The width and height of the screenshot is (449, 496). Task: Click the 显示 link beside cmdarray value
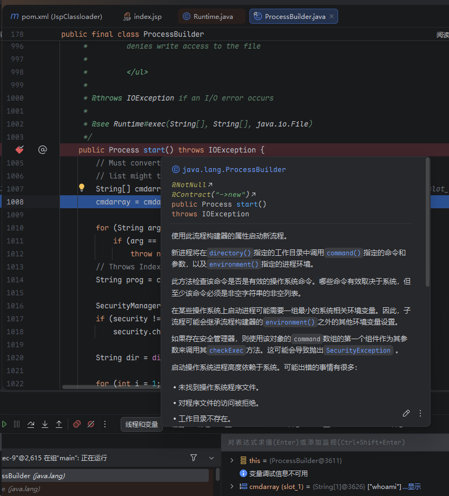(414, 486)
